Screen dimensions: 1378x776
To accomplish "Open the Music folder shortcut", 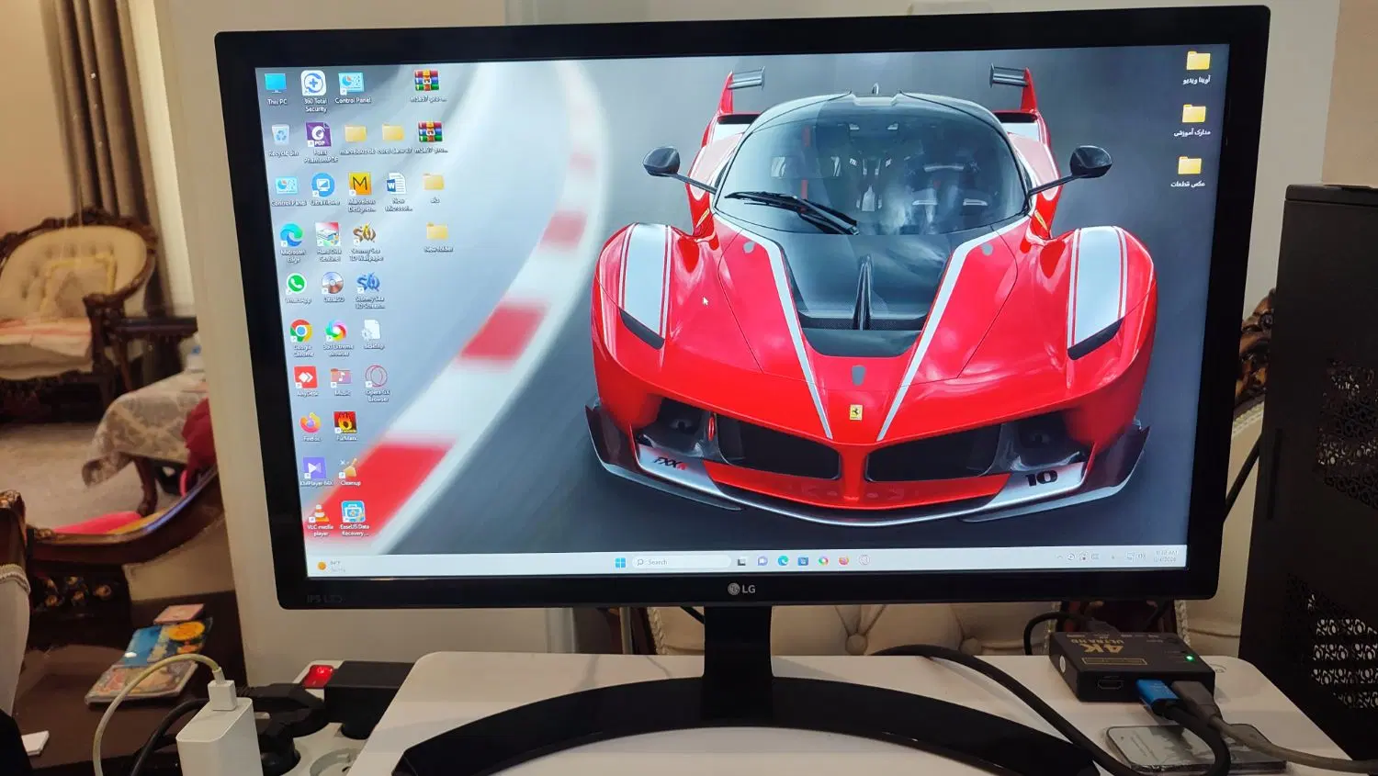I will tap(342, 381).
